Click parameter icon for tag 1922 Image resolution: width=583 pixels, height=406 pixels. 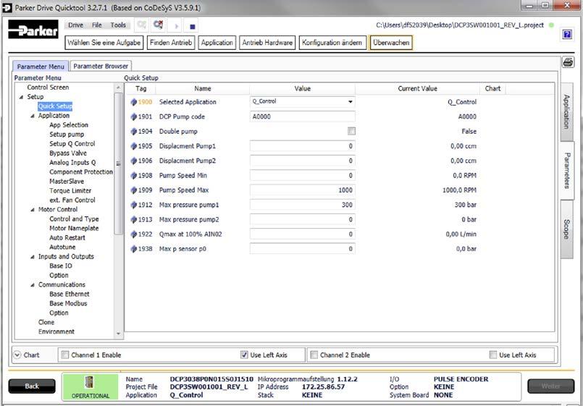(133, 234)
